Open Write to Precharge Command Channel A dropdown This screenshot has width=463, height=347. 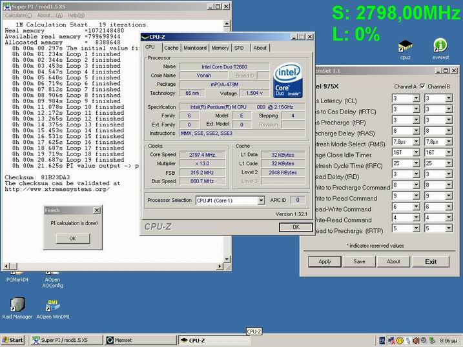[x=416, y=185]
